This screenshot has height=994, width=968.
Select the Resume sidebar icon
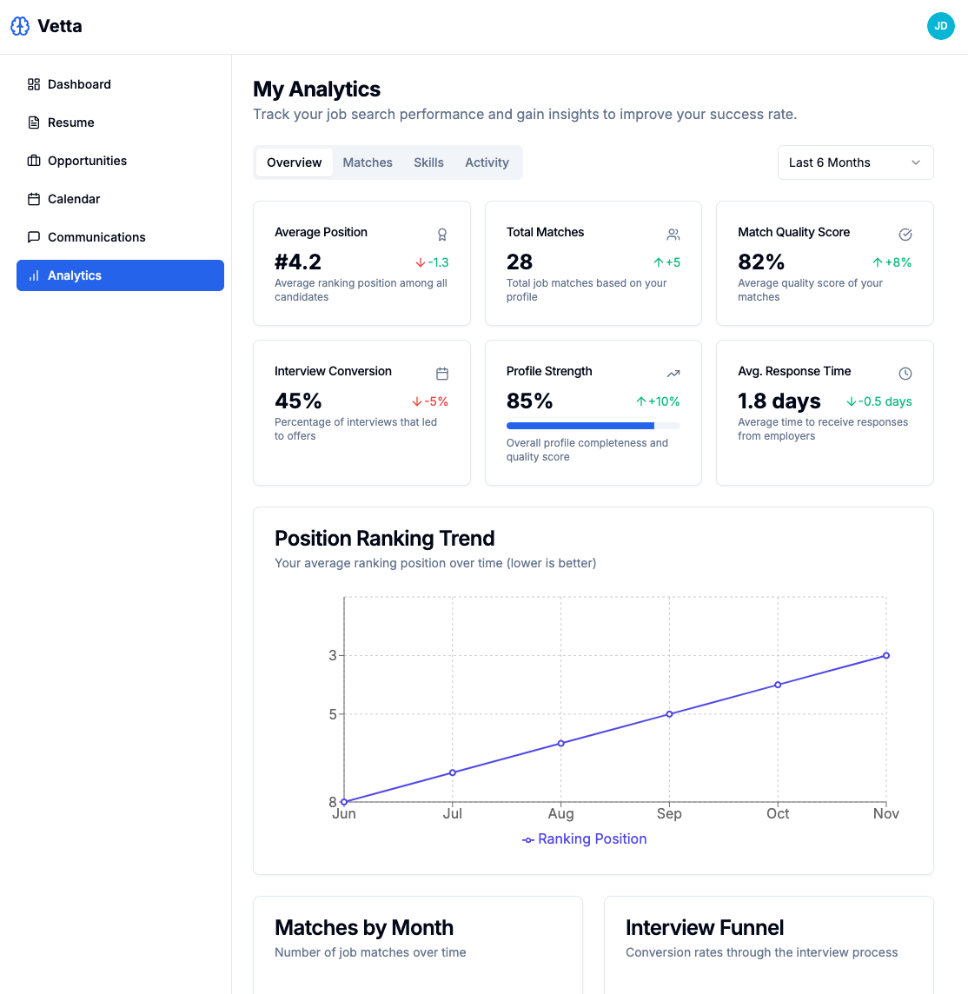coord(33,123)
